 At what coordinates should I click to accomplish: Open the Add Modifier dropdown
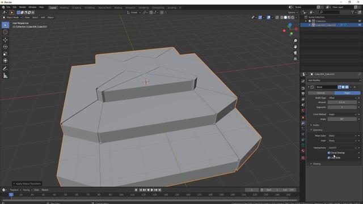[x=334, y=80]
